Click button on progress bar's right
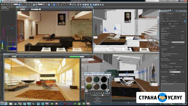 point(88,57)
